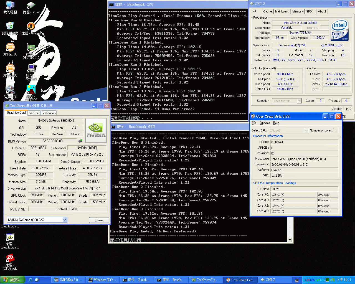Click the Number of cores field
Screen dimensions: 355x284
(336, 130)
